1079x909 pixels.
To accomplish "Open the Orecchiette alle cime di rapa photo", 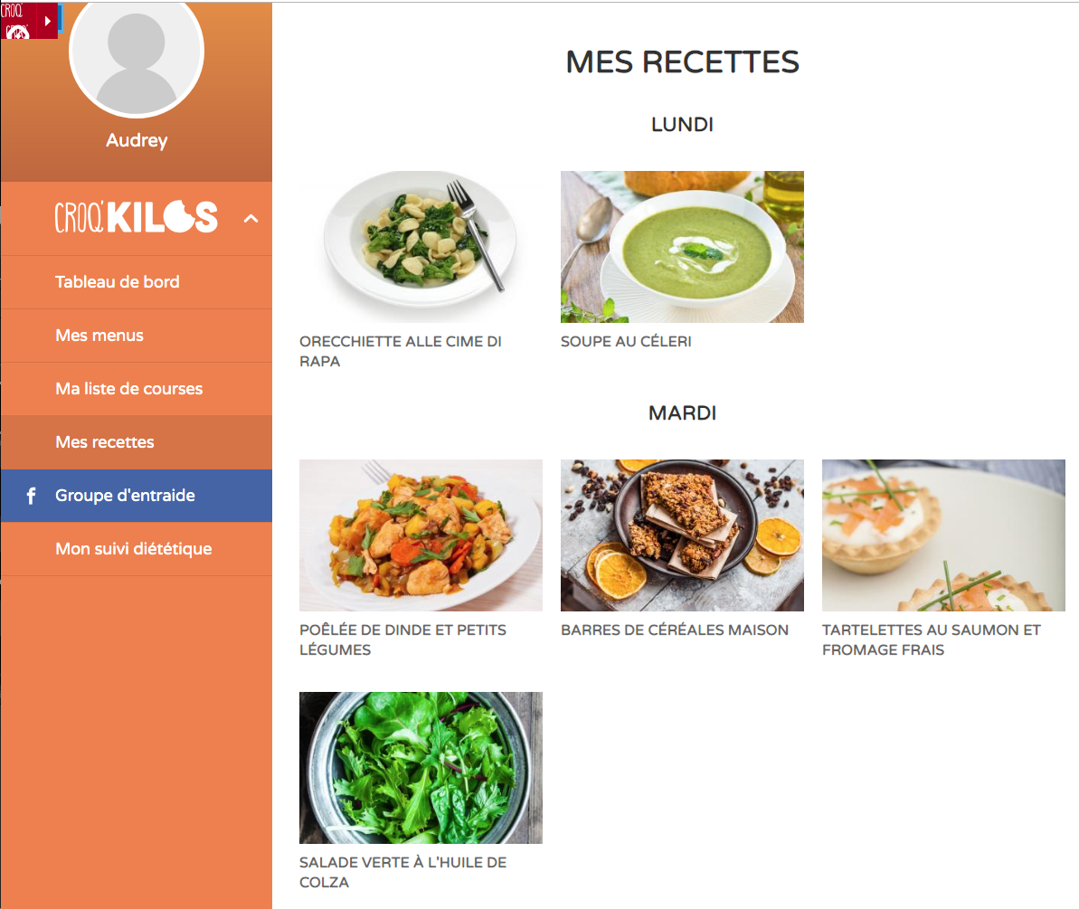I will point(421,246).
